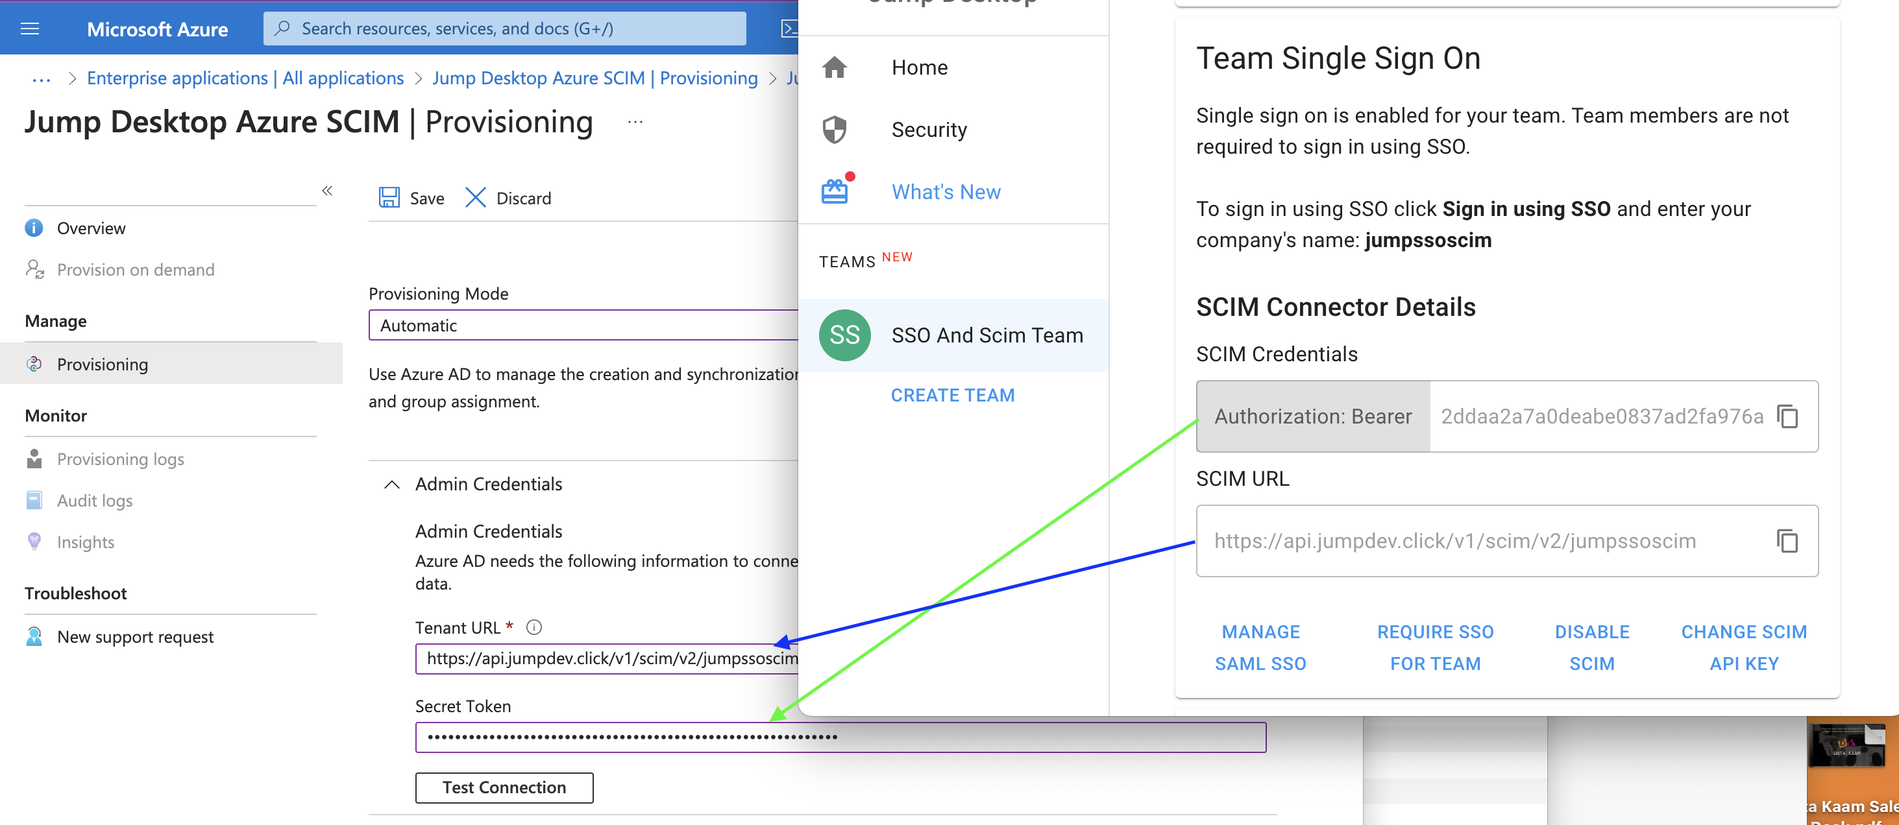Open Audit logs
This screenshot has width=1899, height=825.
[95, 500]
